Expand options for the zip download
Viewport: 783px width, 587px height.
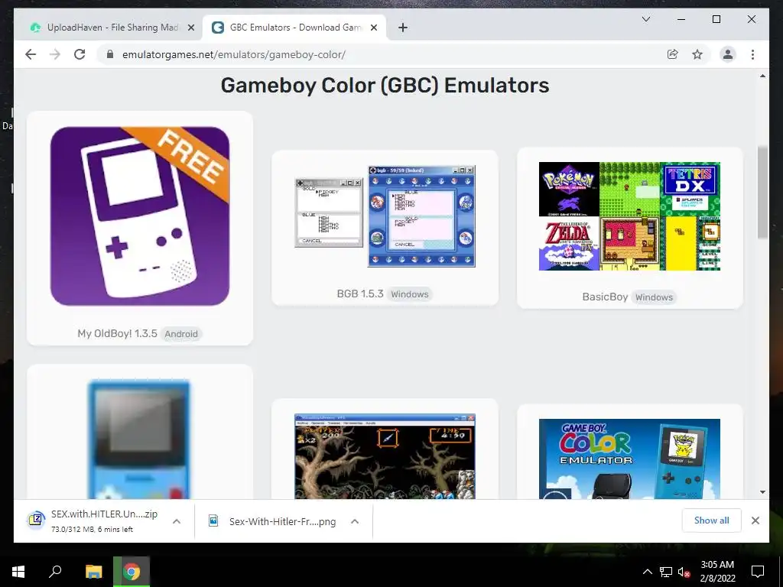click(177, 521)
